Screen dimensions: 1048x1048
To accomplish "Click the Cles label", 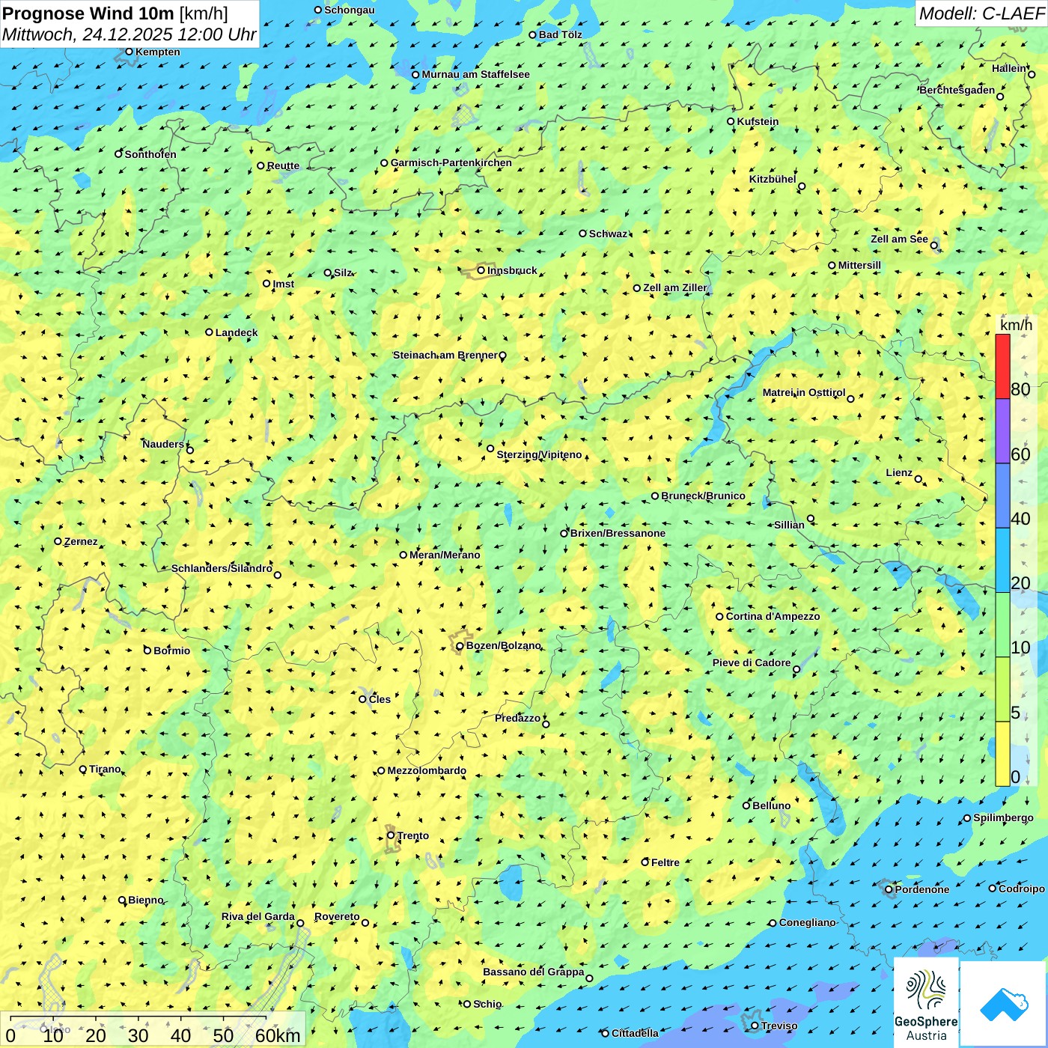I will 380,699.
